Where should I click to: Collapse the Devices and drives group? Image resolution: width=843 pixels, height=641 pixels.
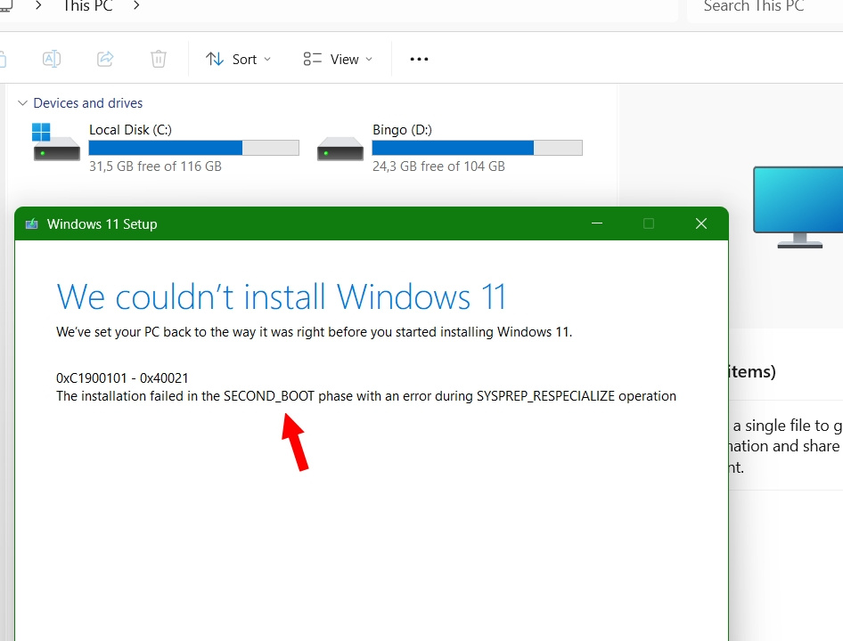click(22, 102)
